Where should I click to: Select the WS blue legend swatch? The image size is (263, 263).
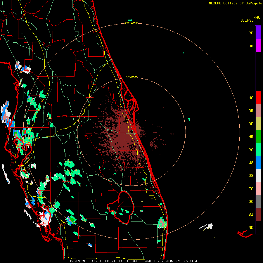(258, 162)
